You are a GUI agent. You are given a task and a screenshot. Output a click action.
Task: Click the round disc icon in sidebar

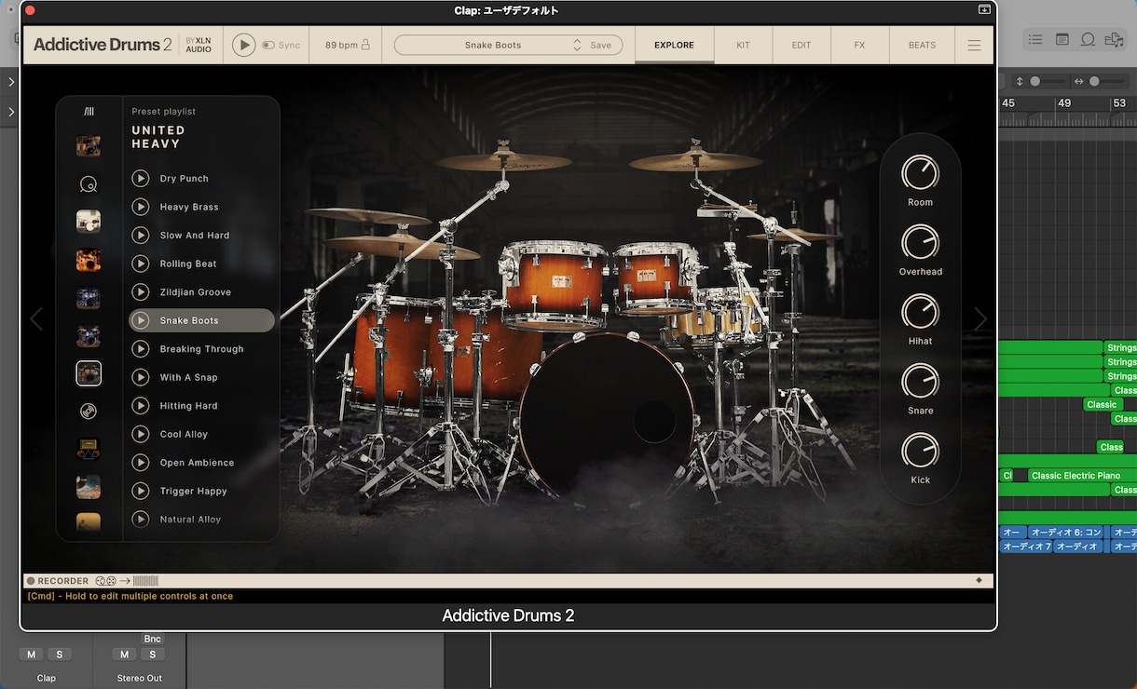[x=89, y=411]
